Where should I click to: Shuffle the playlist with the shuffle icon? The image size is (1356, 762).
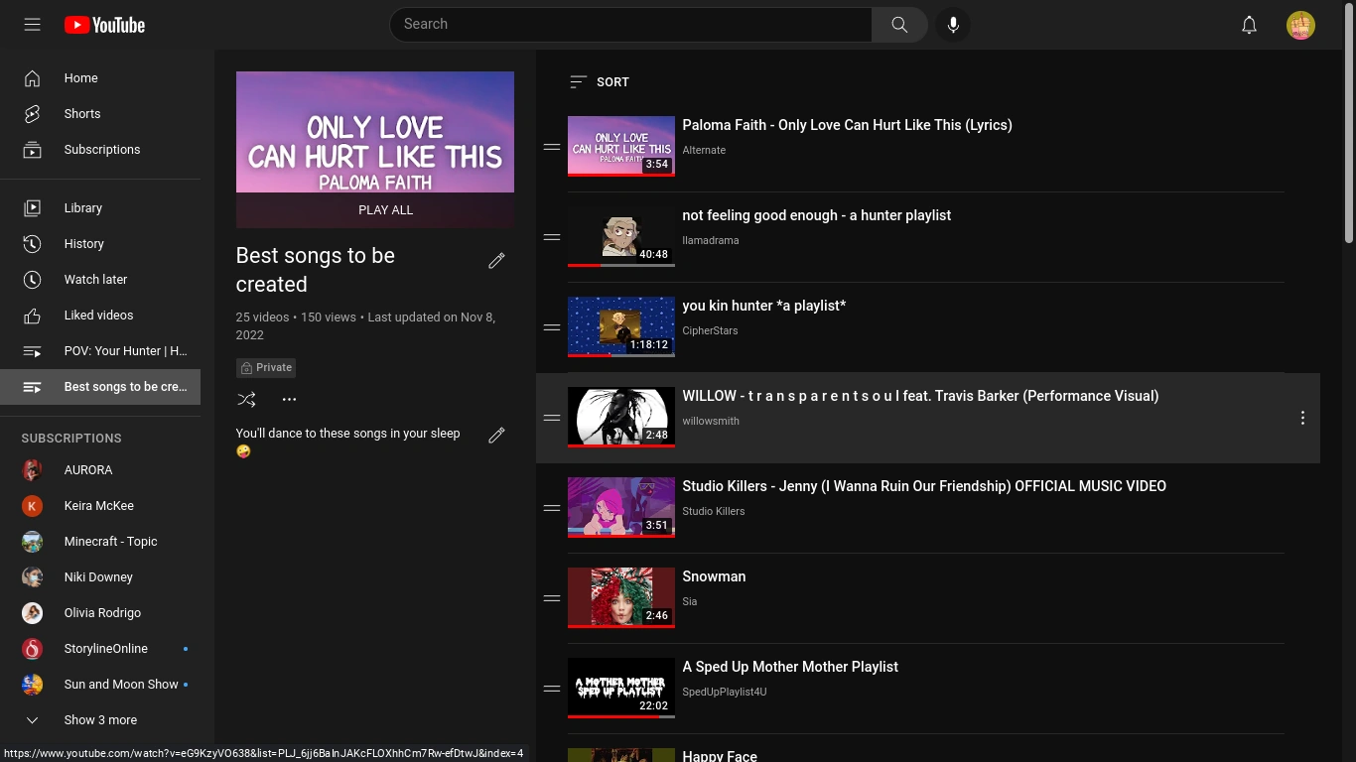[246, 399]
